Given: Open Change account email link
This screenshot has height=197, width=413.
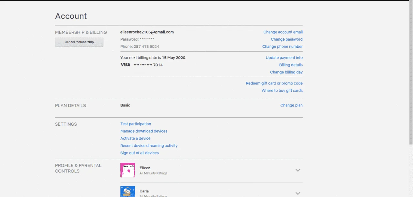Looking at the screenshot, I should pyautogui.click(x=283, y=32).
